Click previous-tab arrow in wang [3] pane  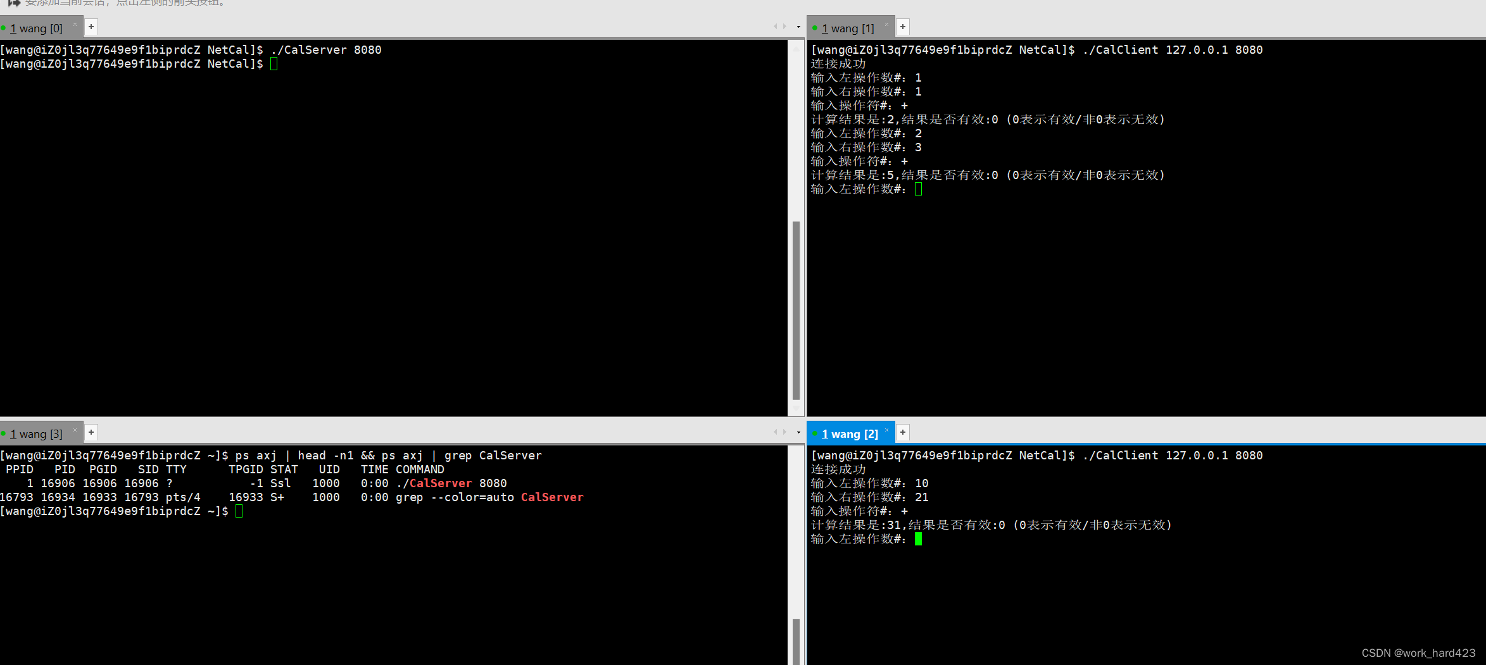pyautogui.click(x=776, y=432)
